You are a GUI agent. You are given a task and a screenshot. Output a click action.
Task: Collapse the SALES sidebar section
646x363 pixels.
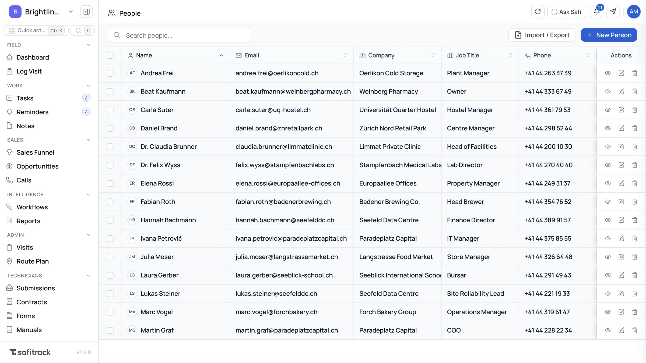88,140
